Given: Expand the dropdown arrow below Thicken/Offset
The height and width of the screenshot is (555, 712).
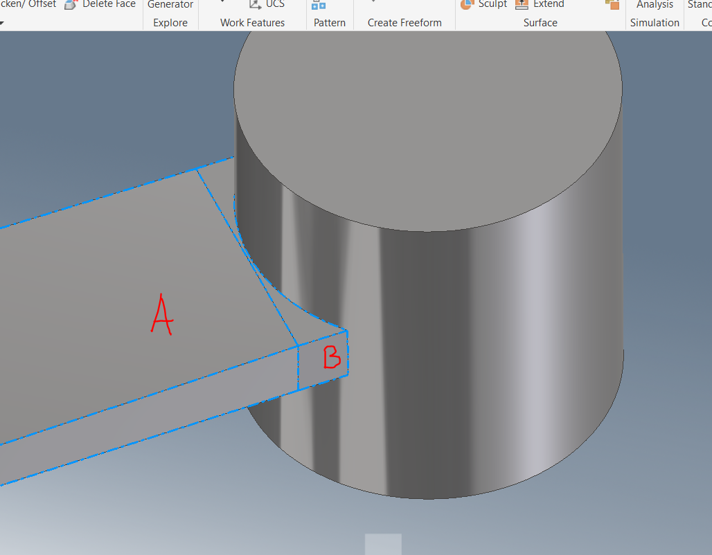Looking at the screenshot, I should point(3,21).
